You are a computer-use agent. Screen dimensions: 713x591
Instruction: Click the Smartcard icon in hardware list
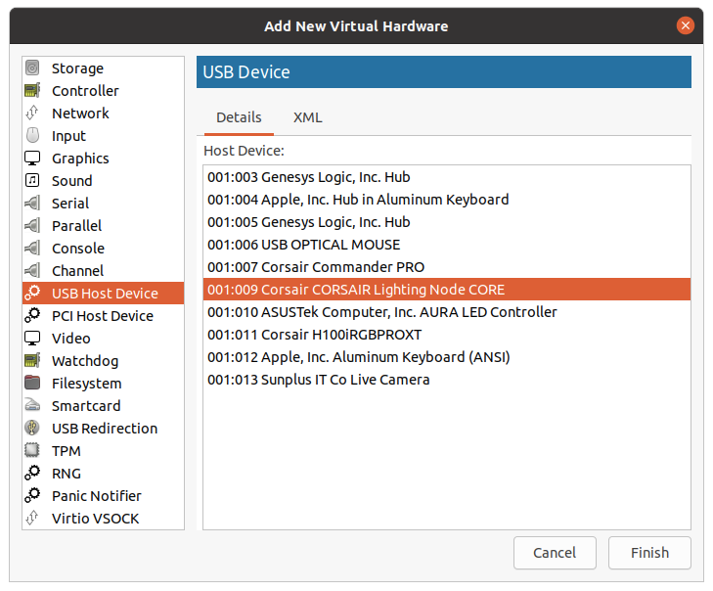pyautogui.click(x=33, y=406)
